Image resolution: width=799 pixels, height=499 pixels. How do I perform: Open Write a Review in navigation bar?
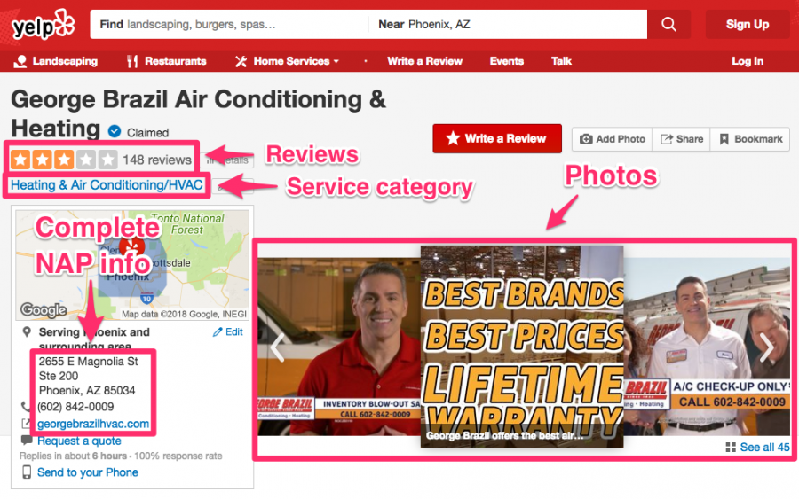(424, 61)
